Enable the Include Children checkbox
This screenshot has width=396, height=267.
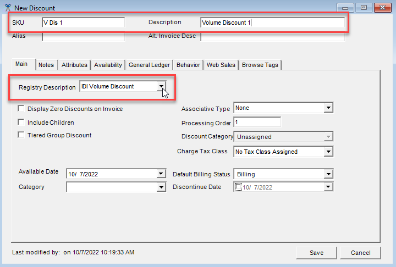coord(21,123)
